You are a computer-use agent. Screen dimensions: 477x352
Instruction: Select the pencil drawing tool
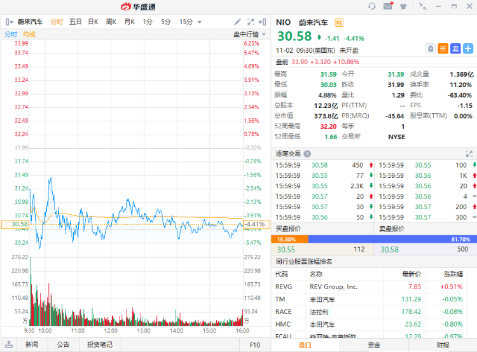click(x=237, y=22)
